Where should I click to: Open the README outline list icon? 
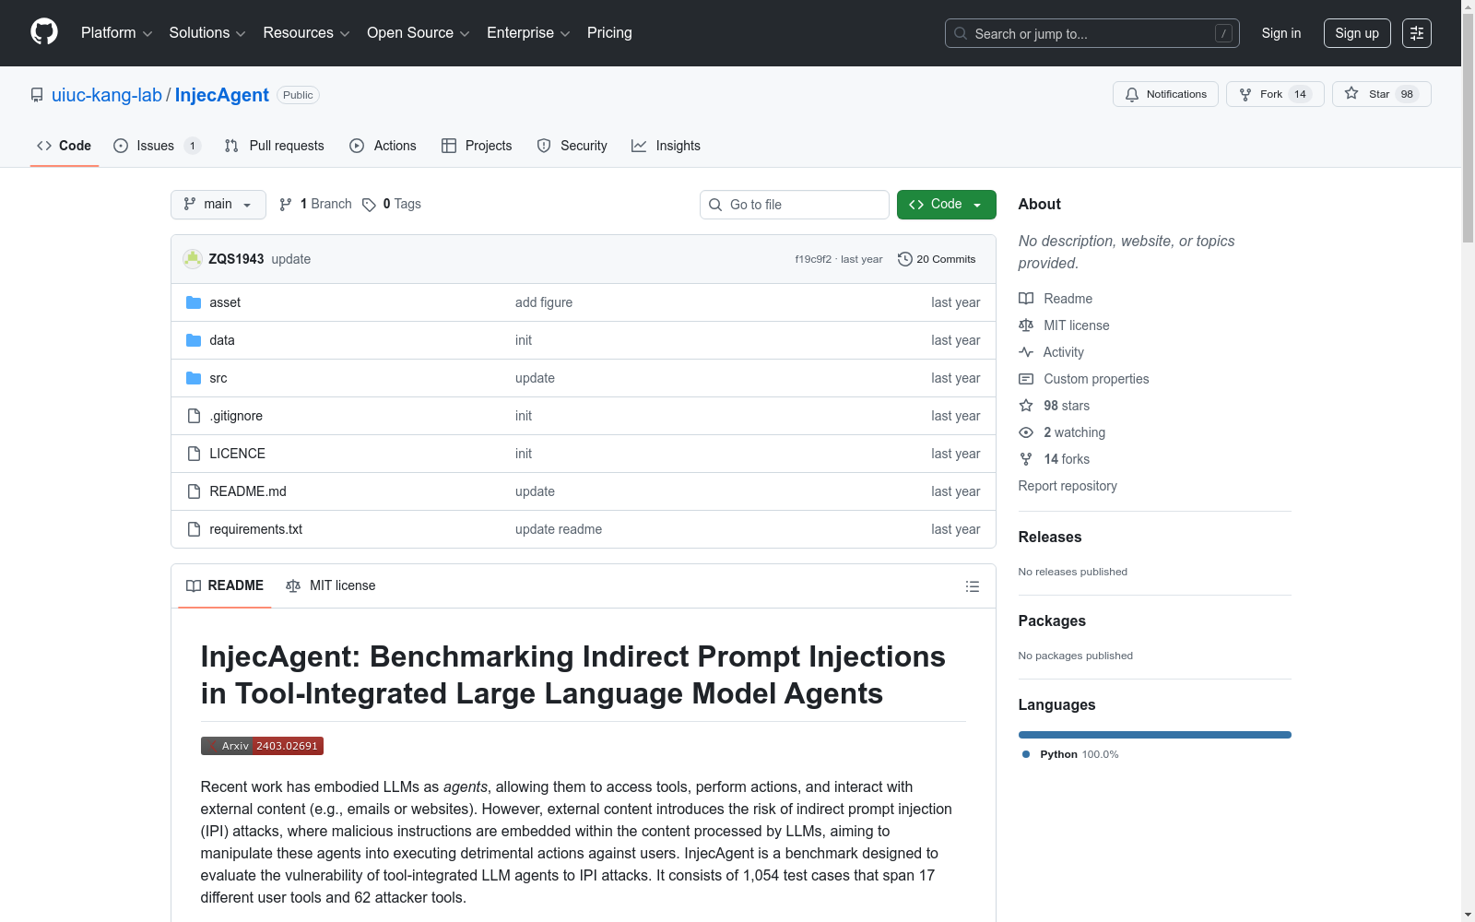coord(972,586)
